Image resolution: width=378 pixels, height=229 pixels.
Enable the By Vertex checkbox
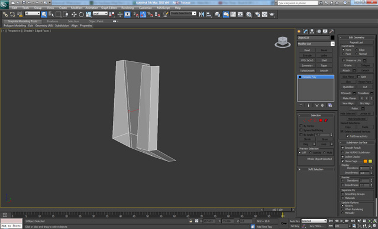301,126
